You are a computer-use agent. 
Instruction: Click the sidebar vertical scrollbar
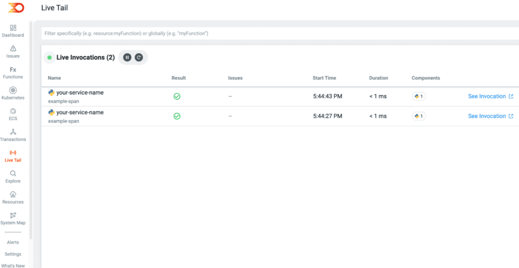coord(31,130)
